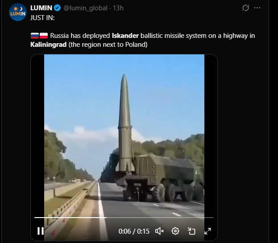
Task: Open the 13h timestamp link
Action: point(118,8)
